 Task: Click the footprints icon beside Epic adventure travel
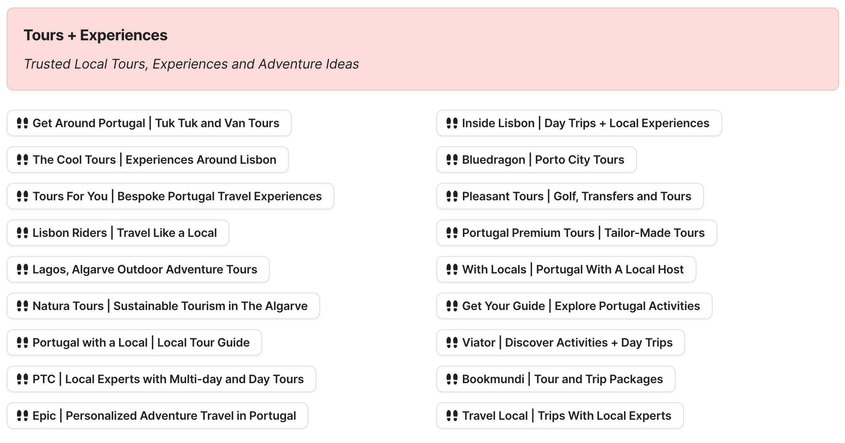point(23,416)
